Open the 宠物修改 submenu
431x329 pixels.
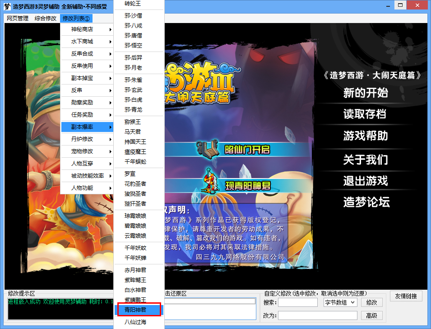(87, 151)
